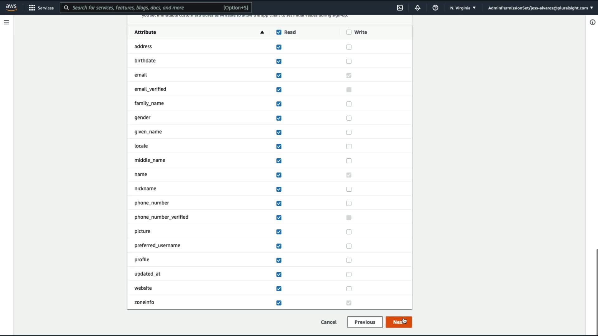Screen dimensions: 598x336
Task: Click the Cancel link
Action: click(x=329, y=322)
